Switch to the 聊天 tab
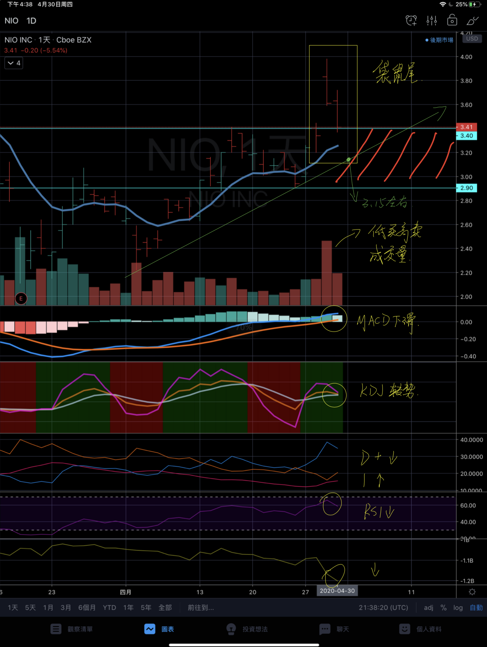This screenshot has width=487, height=647. [x=343, y=629]
